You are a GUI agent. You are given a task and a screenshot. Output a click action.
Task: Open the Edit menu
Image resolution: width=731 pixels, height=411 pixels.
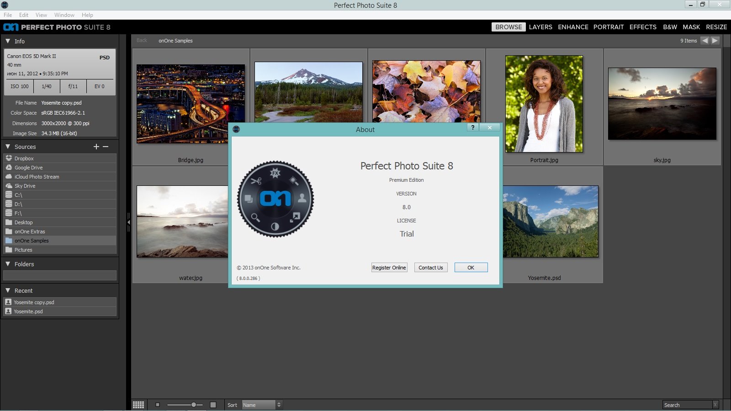(24, 15)
